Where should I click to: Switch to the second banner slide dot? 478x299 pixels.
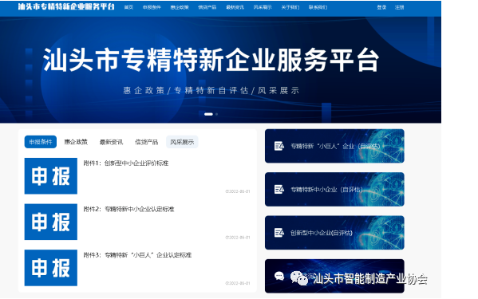pyautogui.click(x=217, y=114)
